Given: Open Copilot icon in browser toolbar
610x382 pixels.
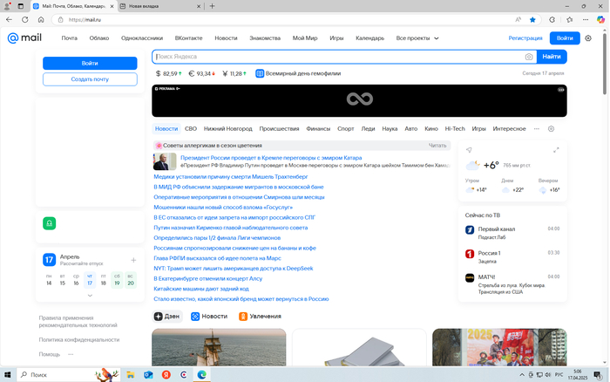Looking at the screenshot, I should [600, 19].
